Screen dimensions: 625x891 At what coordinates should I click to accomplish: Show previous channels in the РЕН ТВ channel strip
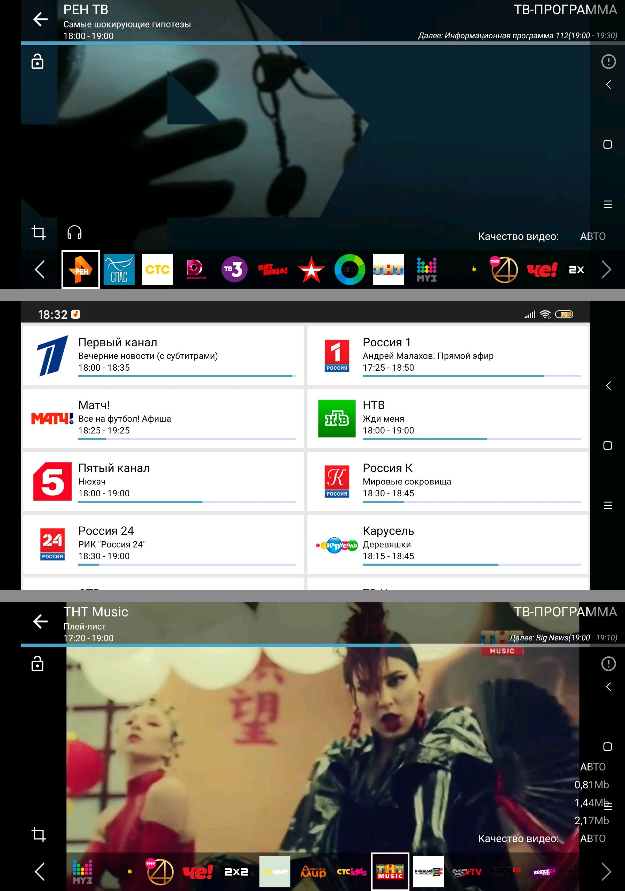tap(40, 269)
